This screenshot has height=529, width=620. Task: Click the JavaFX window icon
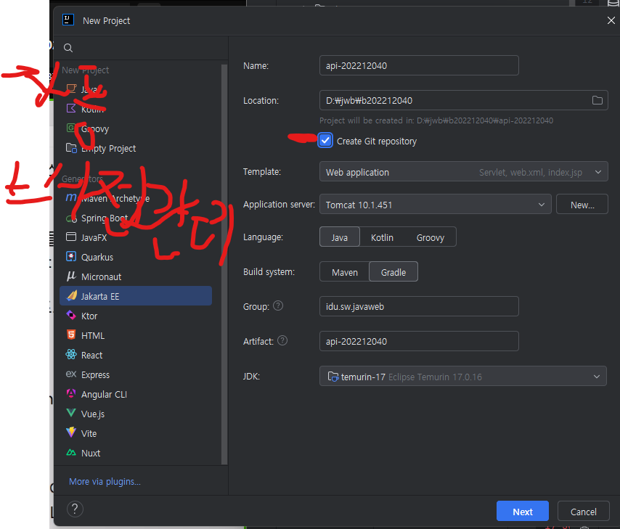pyautogui.click(x=71, y=237)
